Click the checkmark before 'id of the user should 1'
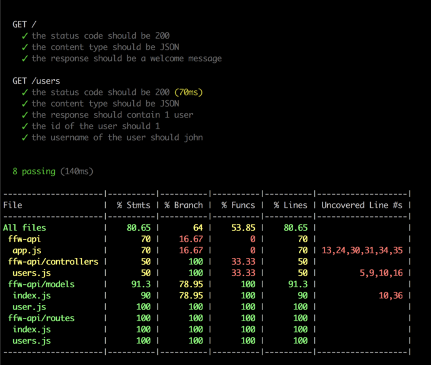Image resolution: width=431 pixels, height=365 pixels. point(25,126)
